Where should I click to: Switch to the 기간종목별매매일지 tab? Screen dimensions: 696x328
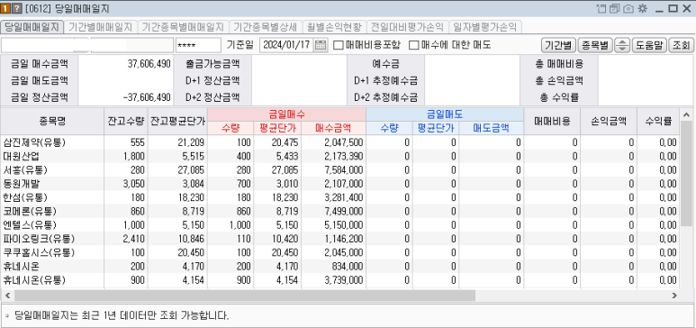[183, 27]
